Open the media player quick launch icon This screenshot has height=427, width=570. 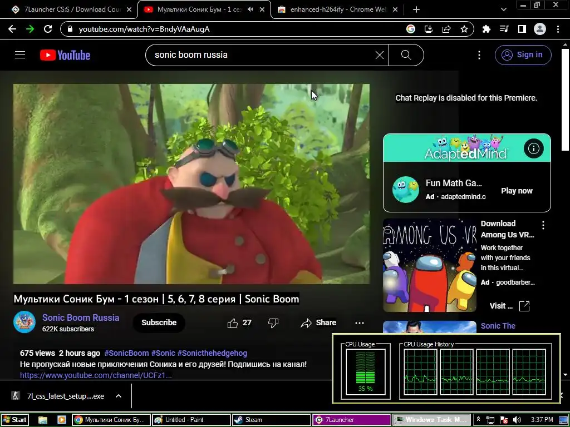tap(61, 420)
